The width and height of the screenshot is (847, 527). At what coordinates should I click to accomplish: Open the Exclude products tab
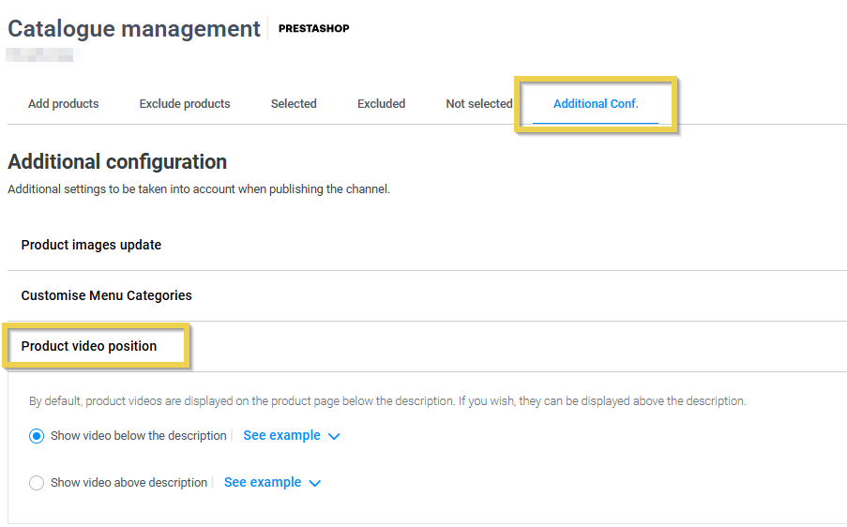pyautogui.click(x=185, y=104)
